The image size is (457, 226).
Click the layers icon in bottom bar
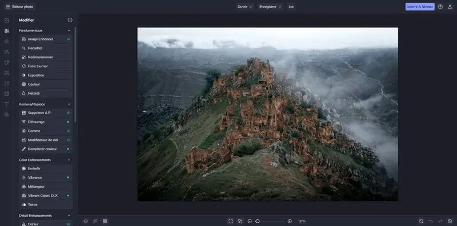point(86,221)
